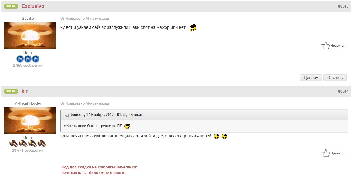The image size is (353, 176).
Task: Click the Цитата+ button
Action: (311, 77)
